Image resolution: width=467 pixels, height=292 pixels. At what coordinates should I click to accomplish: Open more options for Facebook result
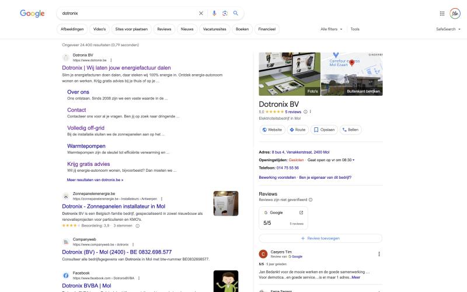click(x=139, y=278)
